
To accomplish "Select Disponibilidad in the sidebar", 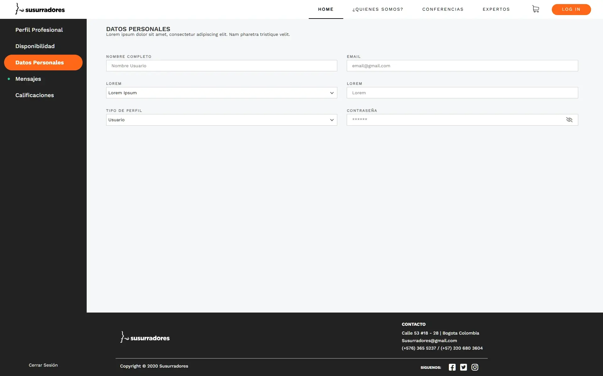I will pos(35,46).
